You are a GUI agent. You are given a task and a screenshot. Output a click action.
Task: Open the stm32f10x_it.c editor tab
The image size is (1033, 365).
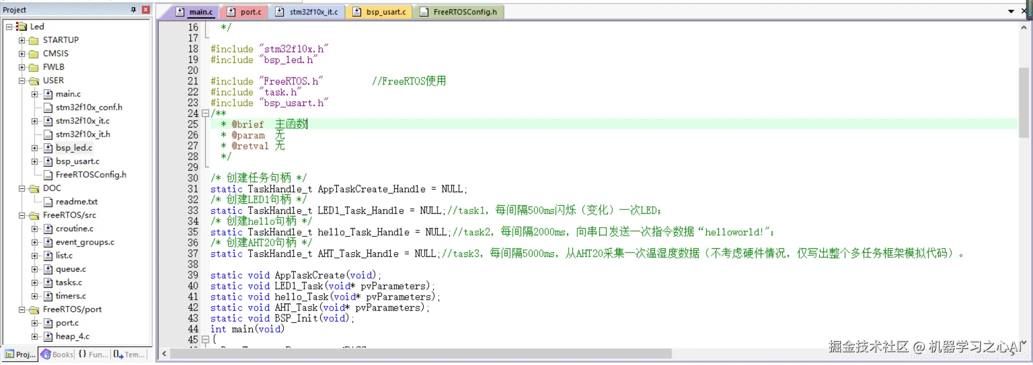click(x=307, y=12)
